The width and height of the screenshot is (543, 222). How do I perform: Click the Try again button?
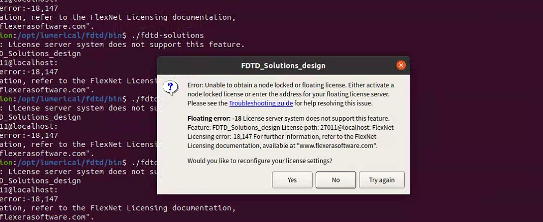(x=382, y=180)
